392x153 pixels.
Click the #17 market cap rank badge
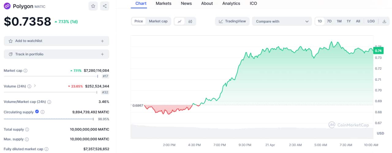[x=105, y=76]
